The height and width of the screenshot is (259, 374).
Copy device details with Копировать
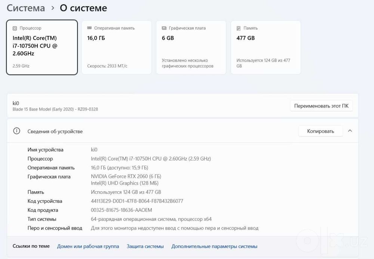(x=321, y=131)
